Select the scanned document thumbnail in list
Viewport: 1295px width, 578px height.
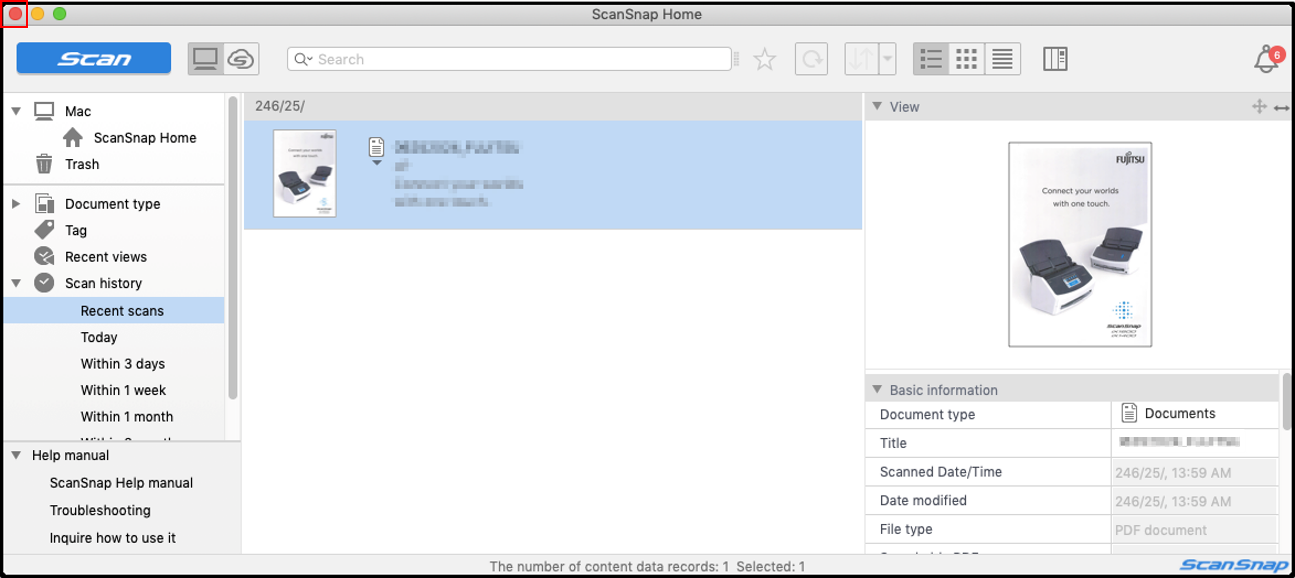[305, 174]
